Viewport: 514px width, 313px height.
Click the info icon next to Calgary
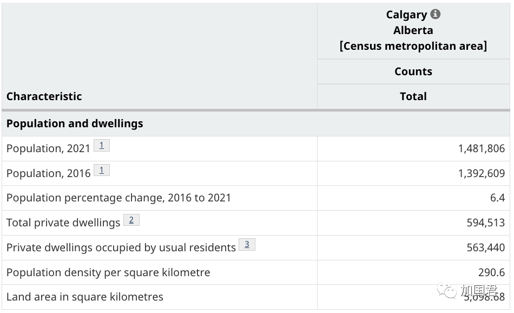coord(436,15)
